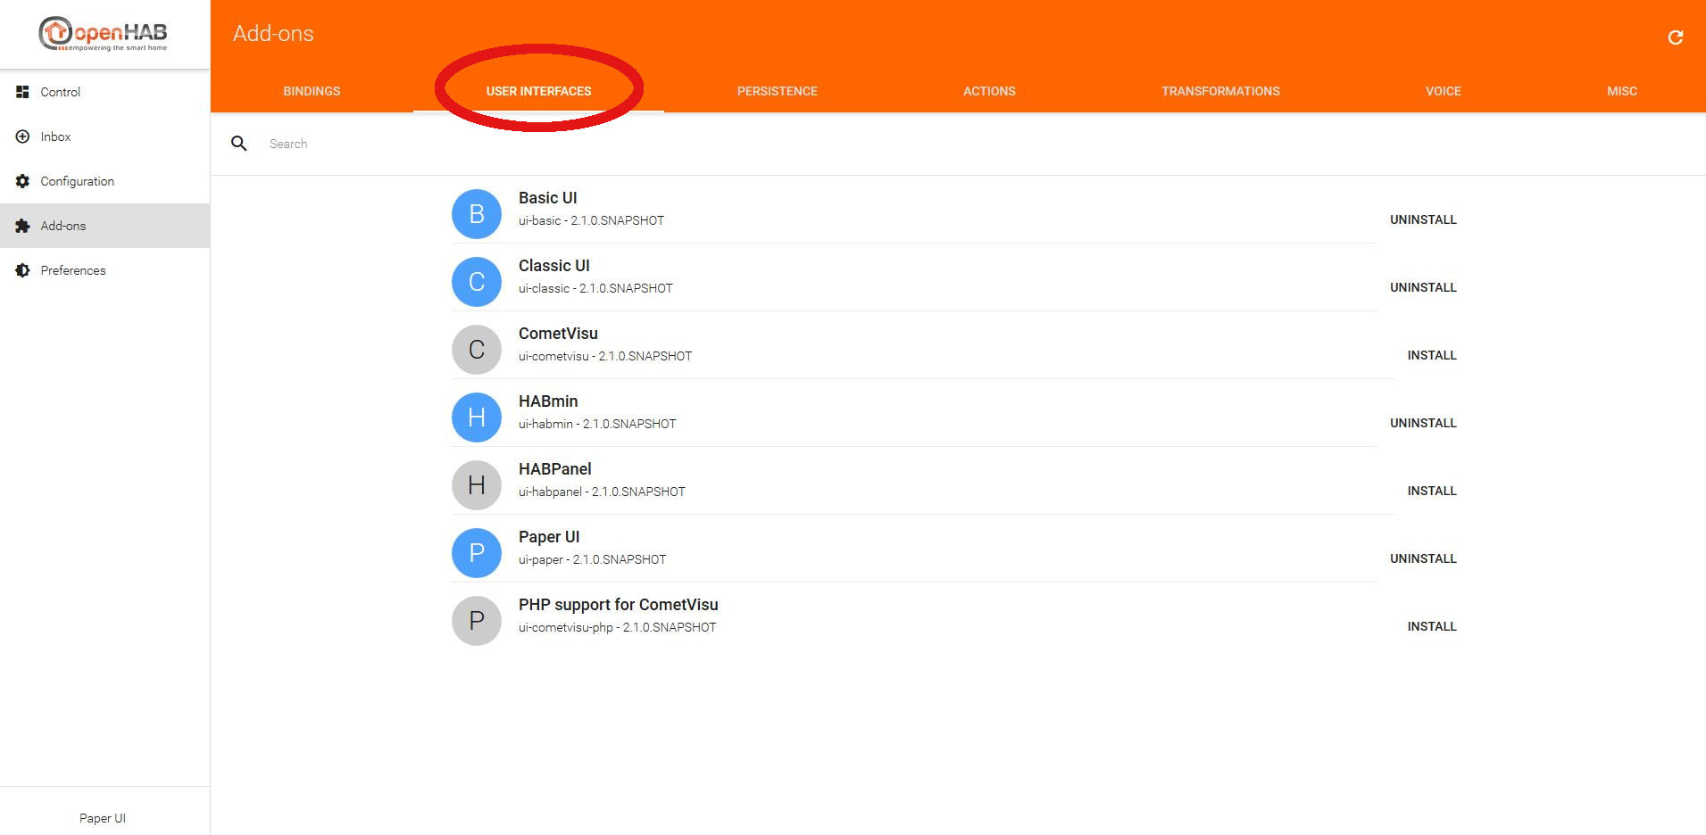The width and height of the screenshot is (1706, 835).
Task: Click the Add-ons page heading
Action: click(x=273, y=34)
